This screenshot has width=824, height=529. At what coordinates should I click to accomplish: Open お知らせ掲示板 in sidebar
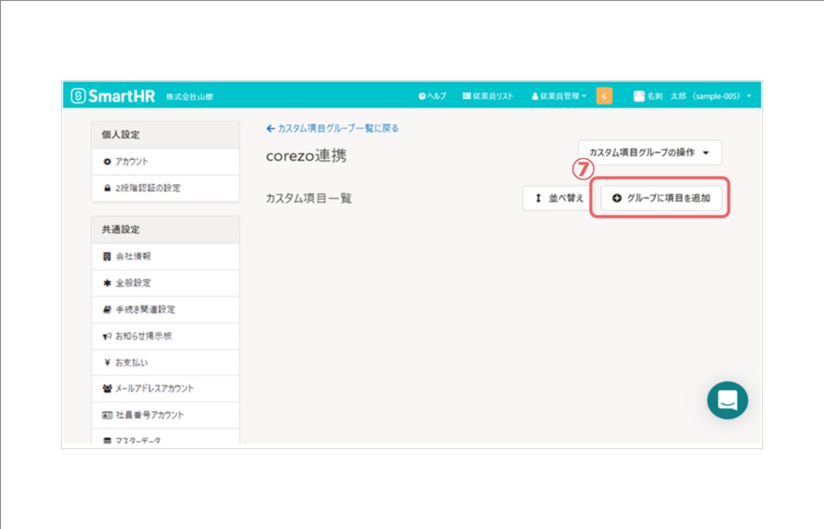click(x=166, y=336)
